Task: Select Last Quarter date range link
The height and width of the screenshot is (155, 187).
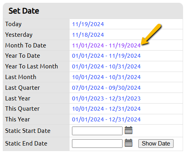Action: click(106, 88)
